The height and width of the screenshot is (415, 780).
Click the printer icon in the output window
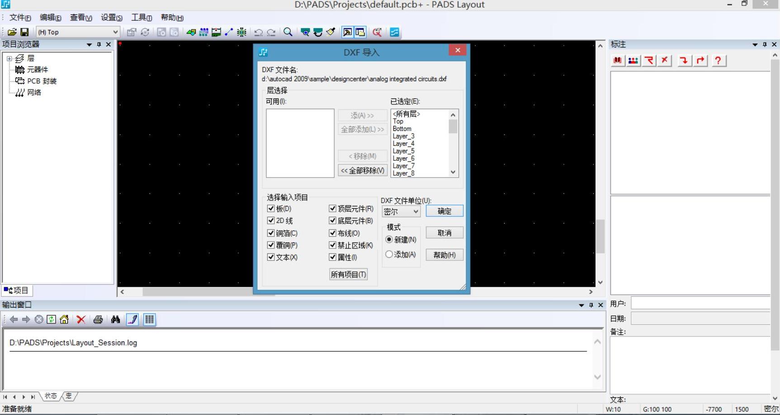coord(98,320)
